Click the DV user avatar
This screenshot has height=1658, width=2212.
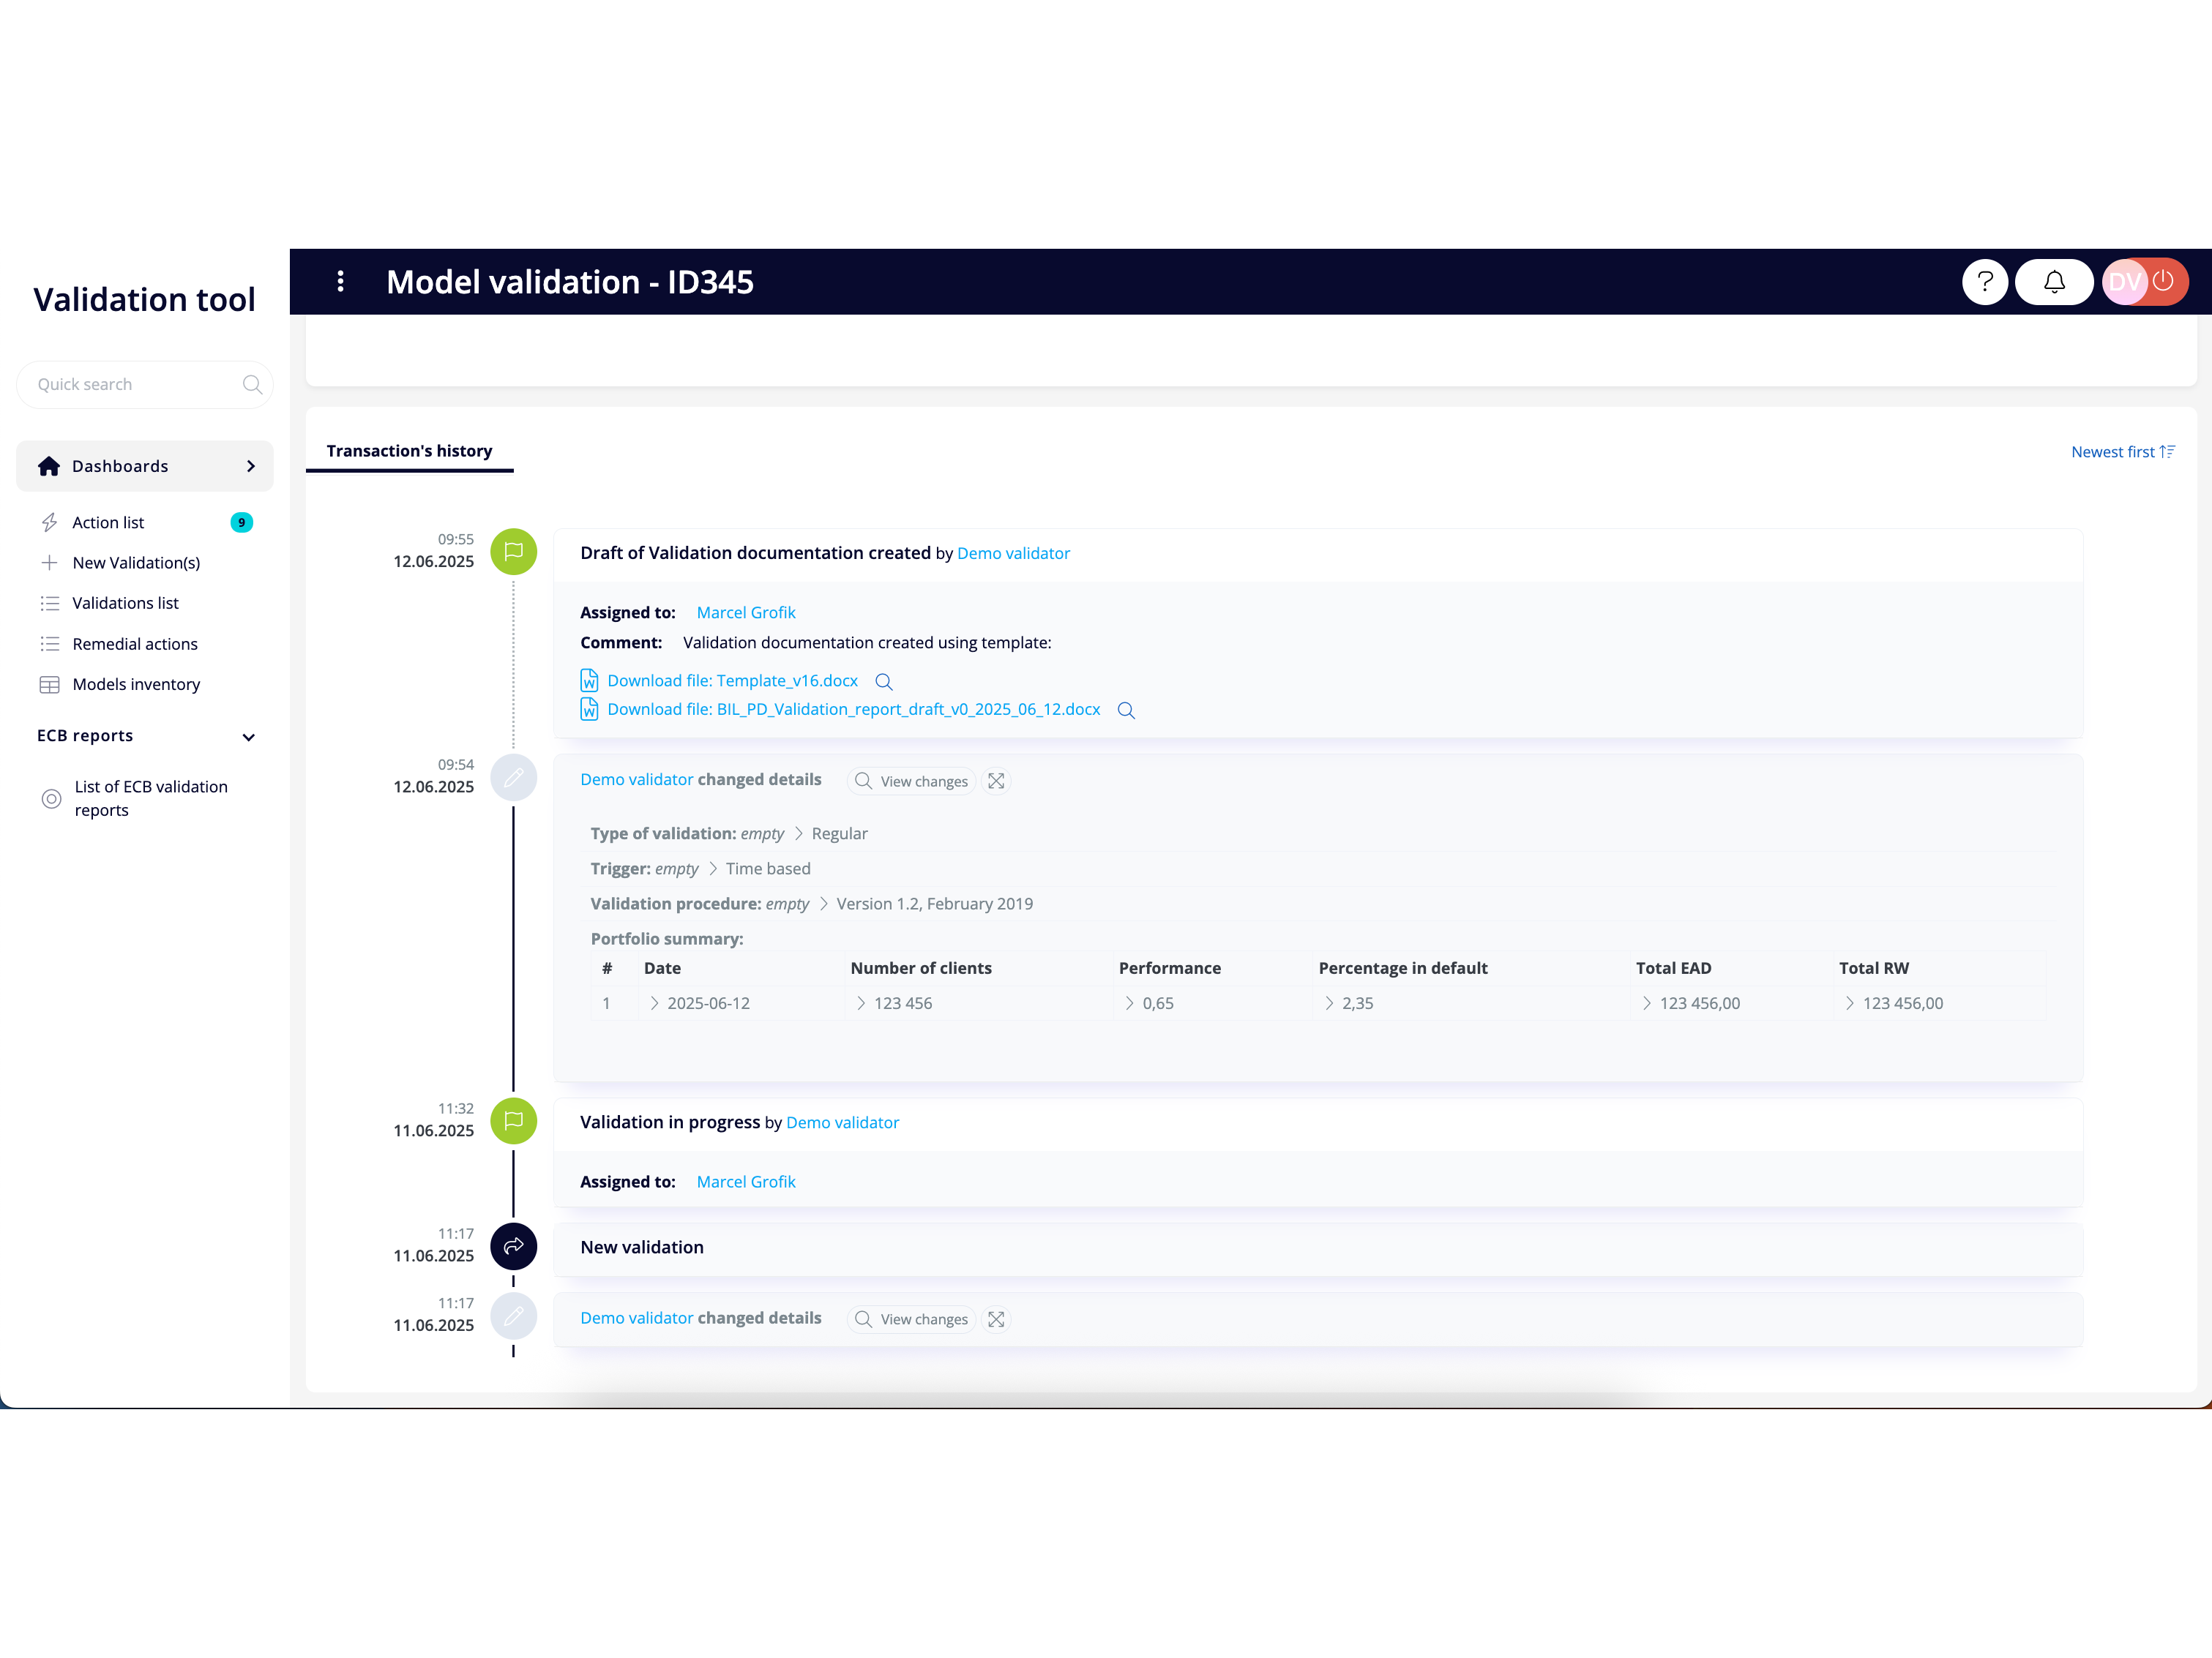click(2124, 282)
